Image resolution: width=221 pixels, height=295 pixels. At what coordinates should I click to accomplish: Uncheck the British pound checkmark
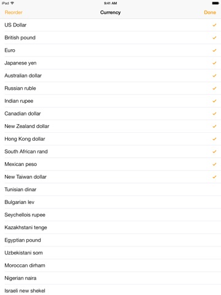coord(214,37)
